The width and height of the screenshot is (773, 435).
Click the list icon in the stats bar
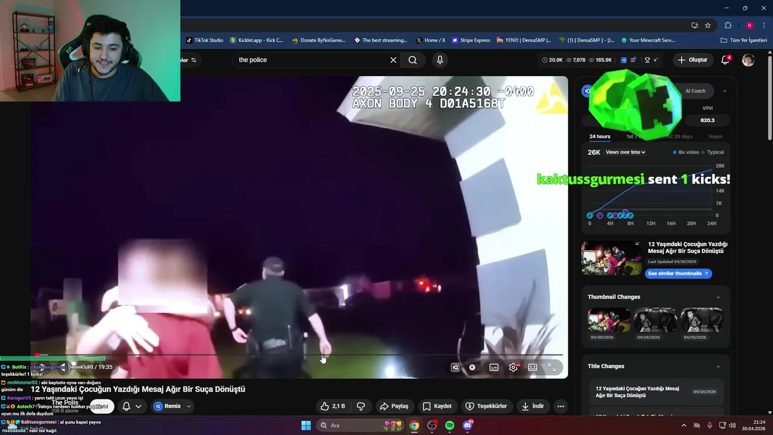633,60
